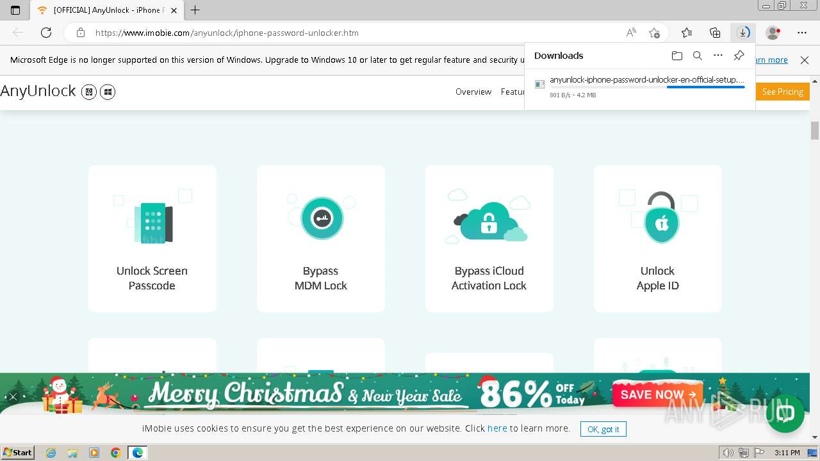Select the Unlock Screen Passcode card
This screenshot has width=820, height=461.
point(152,239)
